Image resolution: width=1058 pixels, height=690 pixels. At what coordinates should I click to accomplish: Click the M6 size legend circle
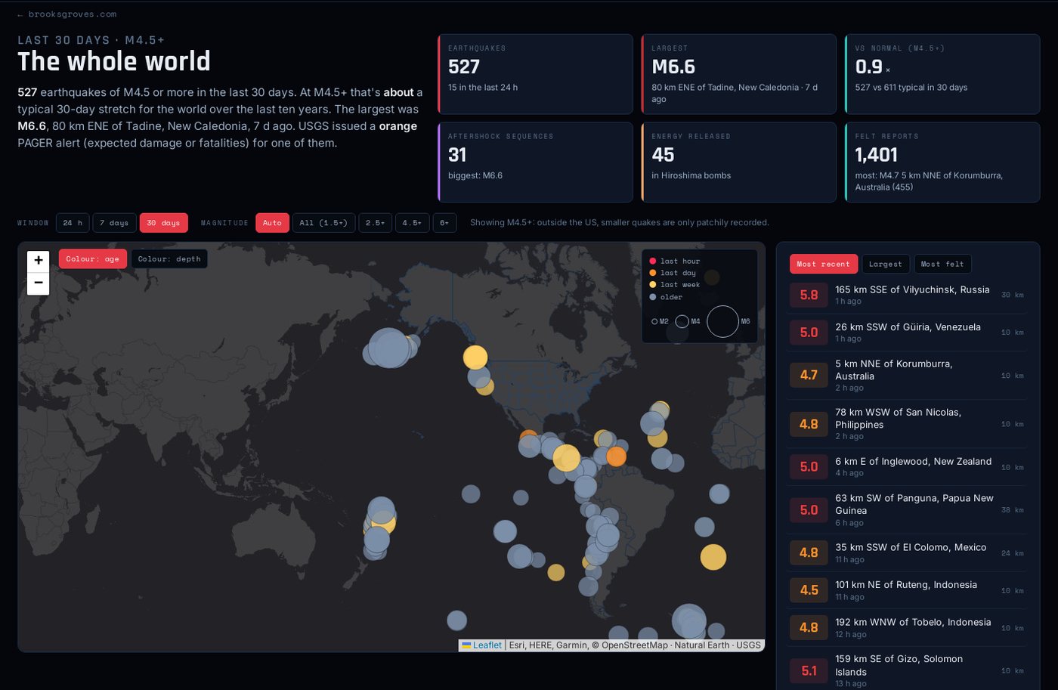(722, 321)
